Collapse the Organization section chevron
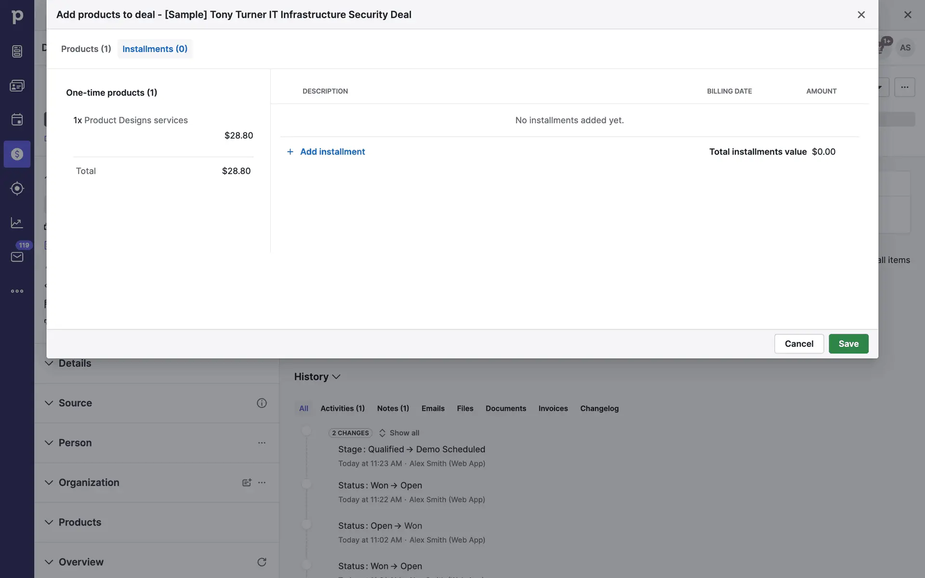 coord(49,483)
